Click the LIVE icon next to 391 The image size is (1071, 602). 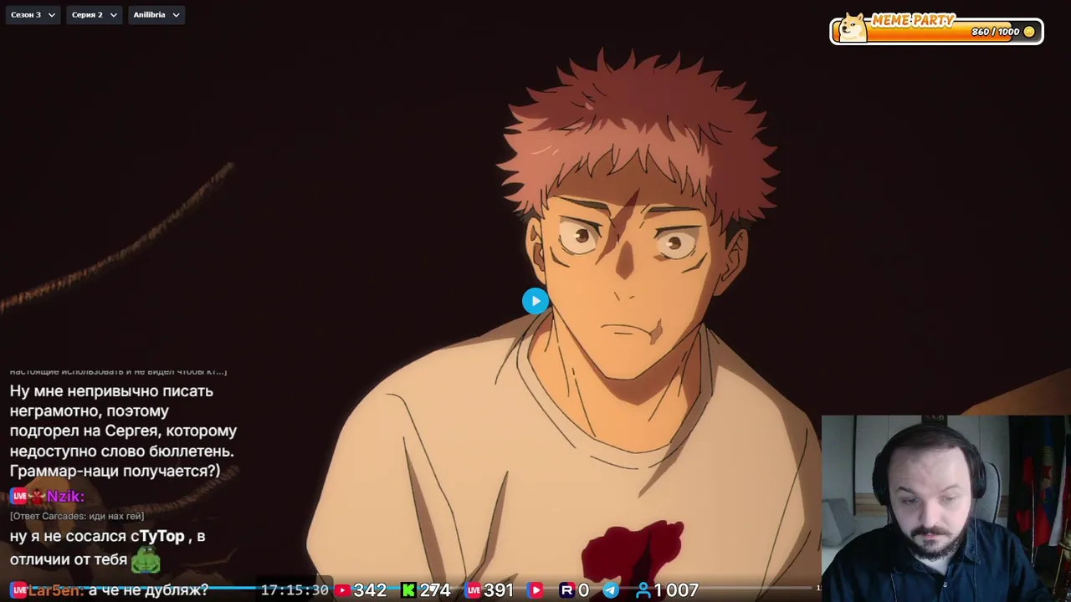[x=474, y=590]
